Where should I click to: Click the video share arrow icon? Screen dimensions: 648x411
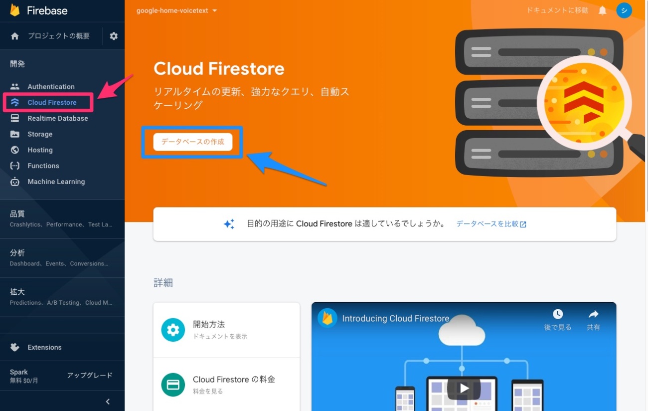[x=594, y=314]
